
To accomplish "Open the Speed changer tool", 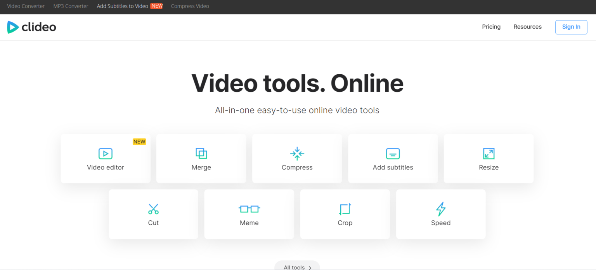I will [x=440, y=214].
